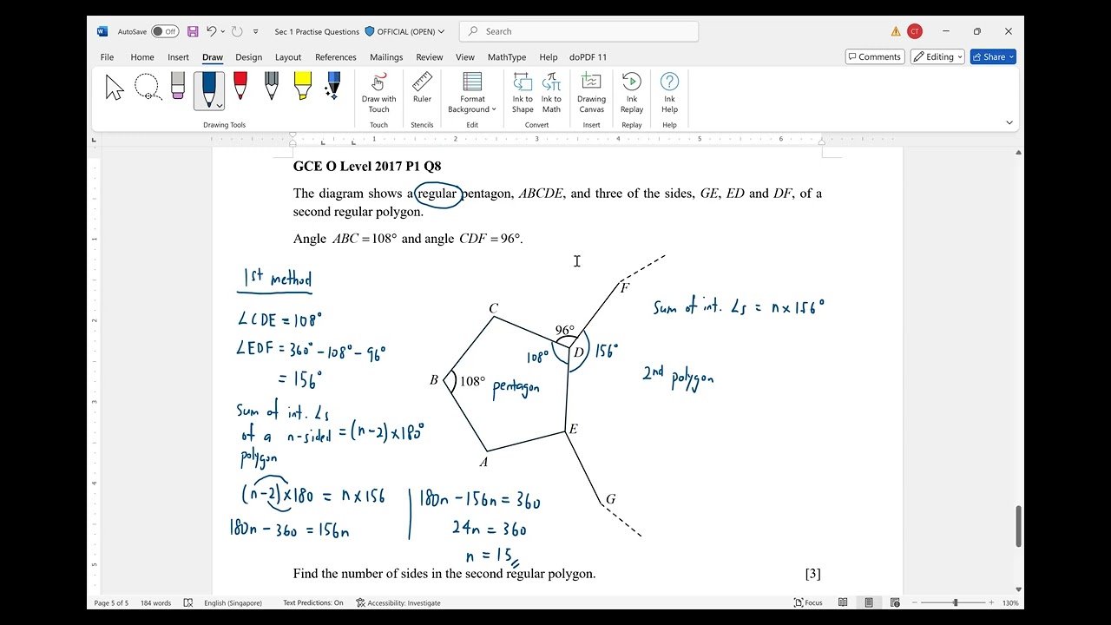Select the galaxy sparkle pen
1111x625 pixels.
pos(333,87)
